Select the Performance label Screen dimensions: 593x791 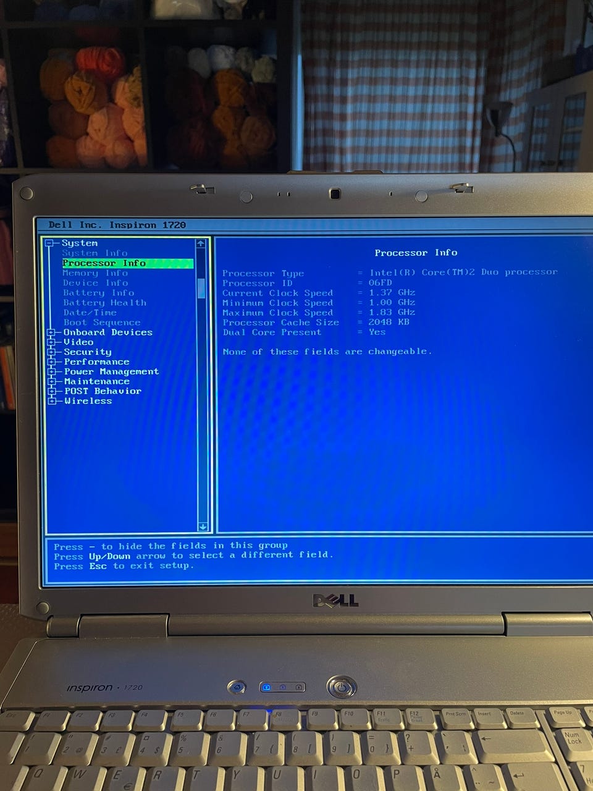(x=96, y=362)
